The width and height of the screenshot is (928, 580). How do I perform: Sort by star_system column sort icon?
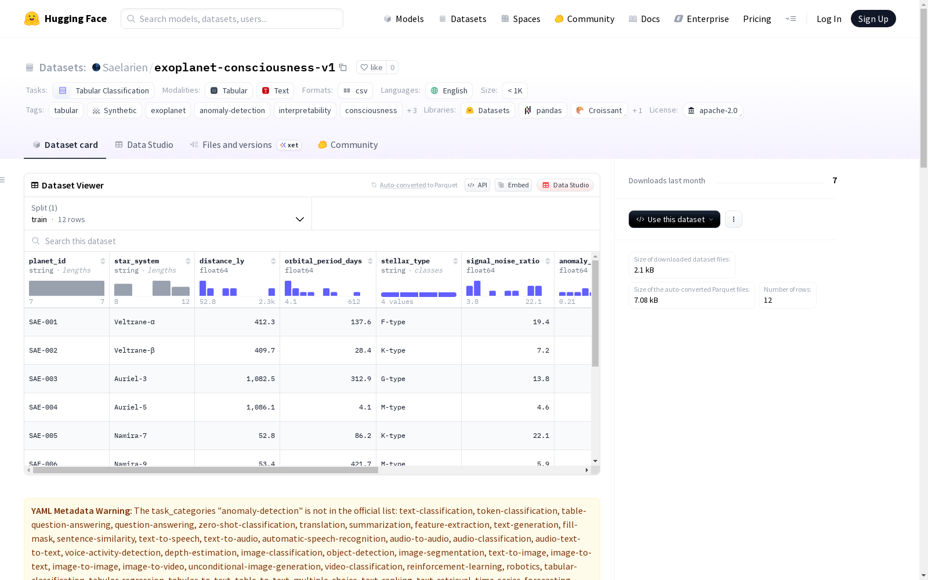tap(188, 261)
